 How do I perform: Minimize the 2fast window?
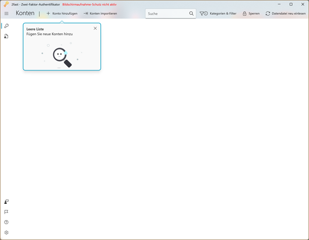(279, 4)
